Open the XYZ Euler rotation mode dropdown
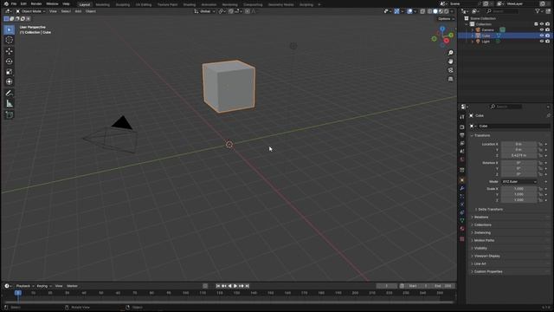Screen dimensions: 554x312 pyautogui.click(x=519, y=182)
